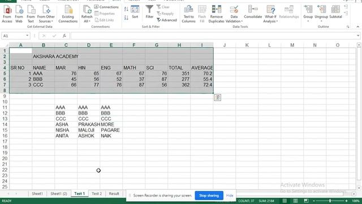Click the zoom in plus icon
This screenshot has height=204, width=362.
click(x=346, y=201)
